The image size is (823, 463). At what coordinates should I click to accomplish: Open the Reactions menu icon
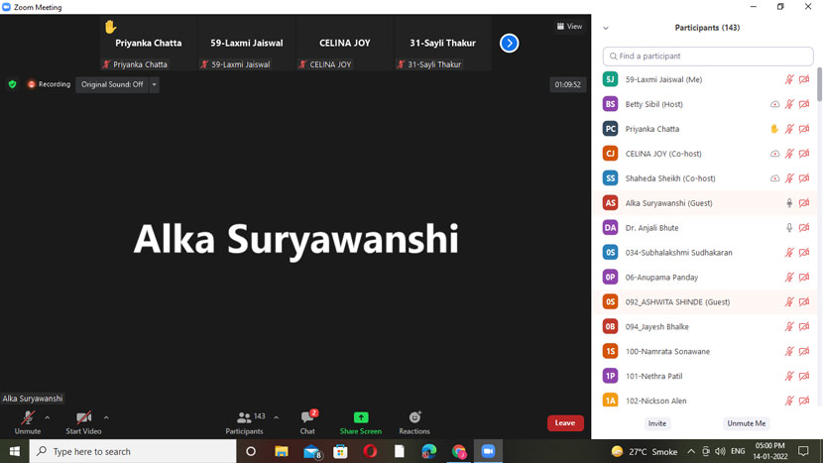pyautogui.click(x=414, y=418)
